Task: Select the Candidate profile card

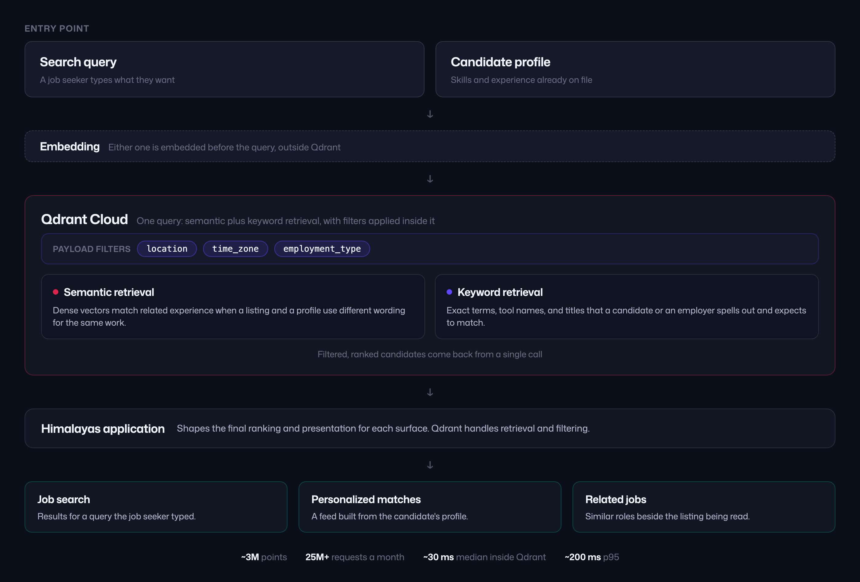Action: point(635,69)
